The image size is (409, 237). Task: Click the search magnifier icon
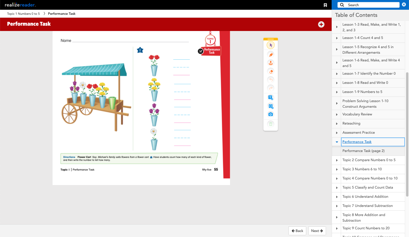coord(342,5)
